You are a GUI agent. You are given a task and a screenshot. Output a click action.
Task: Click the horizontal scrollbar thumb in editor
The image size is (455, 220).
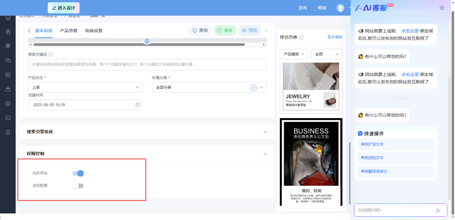[139, 45]
